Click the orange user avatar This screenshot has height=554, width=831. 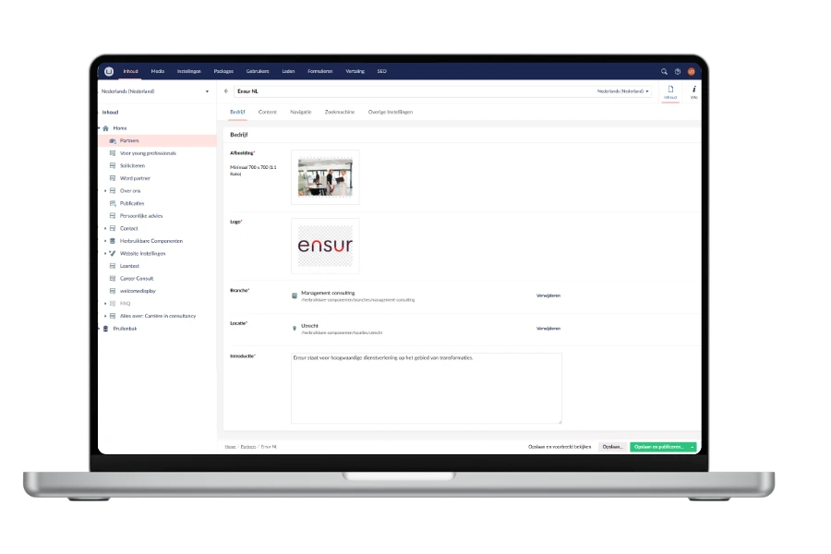tap(691, 71)
